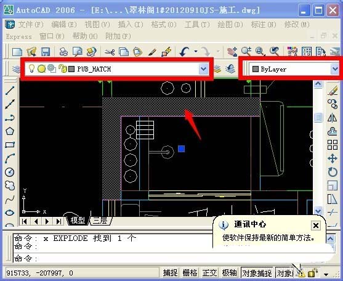
Task: Click the Match Properties brush icon
Action: coord(152,52)
